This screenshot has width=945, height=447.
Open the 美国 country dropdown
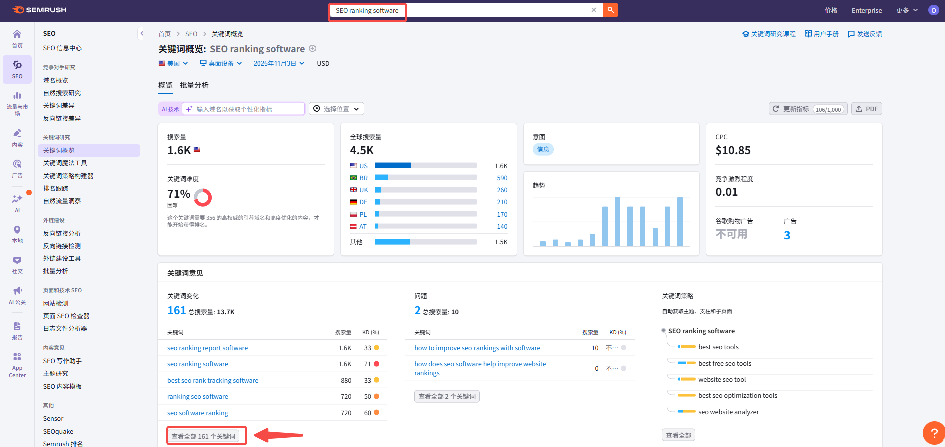click(x=173, y=63)
